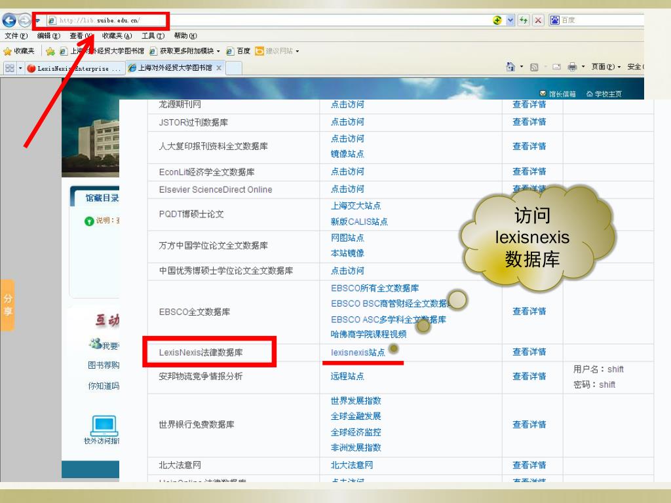
Task: Click the 收藏夹 star favorites button
Action: (19, 51)
